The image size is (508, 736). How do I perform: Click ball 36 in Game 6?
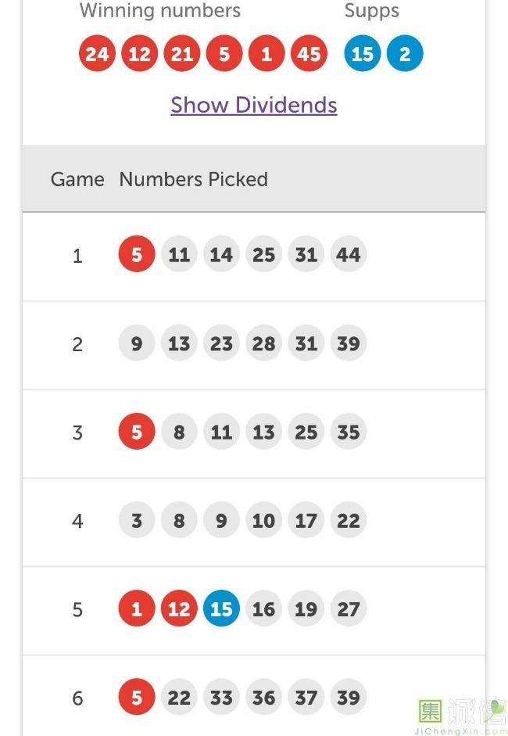point(263,698)
